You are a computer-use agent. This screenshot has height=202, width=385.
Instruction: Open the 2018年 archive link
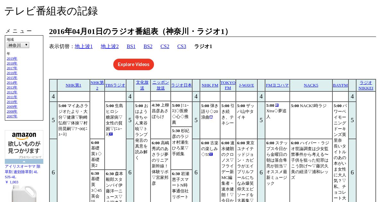12,63
